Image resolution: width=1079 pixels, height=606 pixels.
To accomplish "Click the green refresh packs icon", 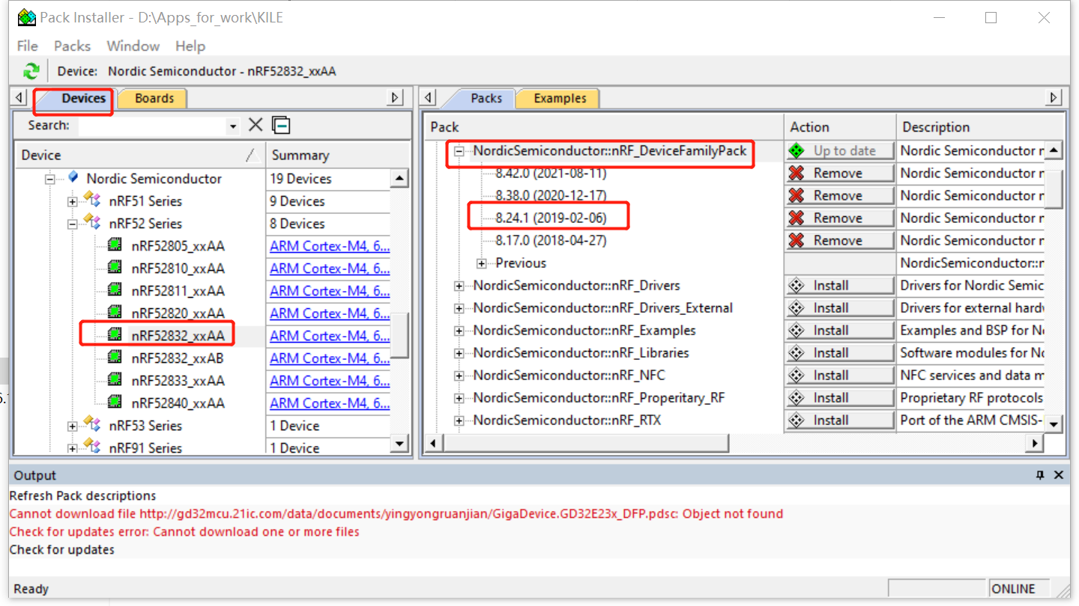I will click(31, 71).
